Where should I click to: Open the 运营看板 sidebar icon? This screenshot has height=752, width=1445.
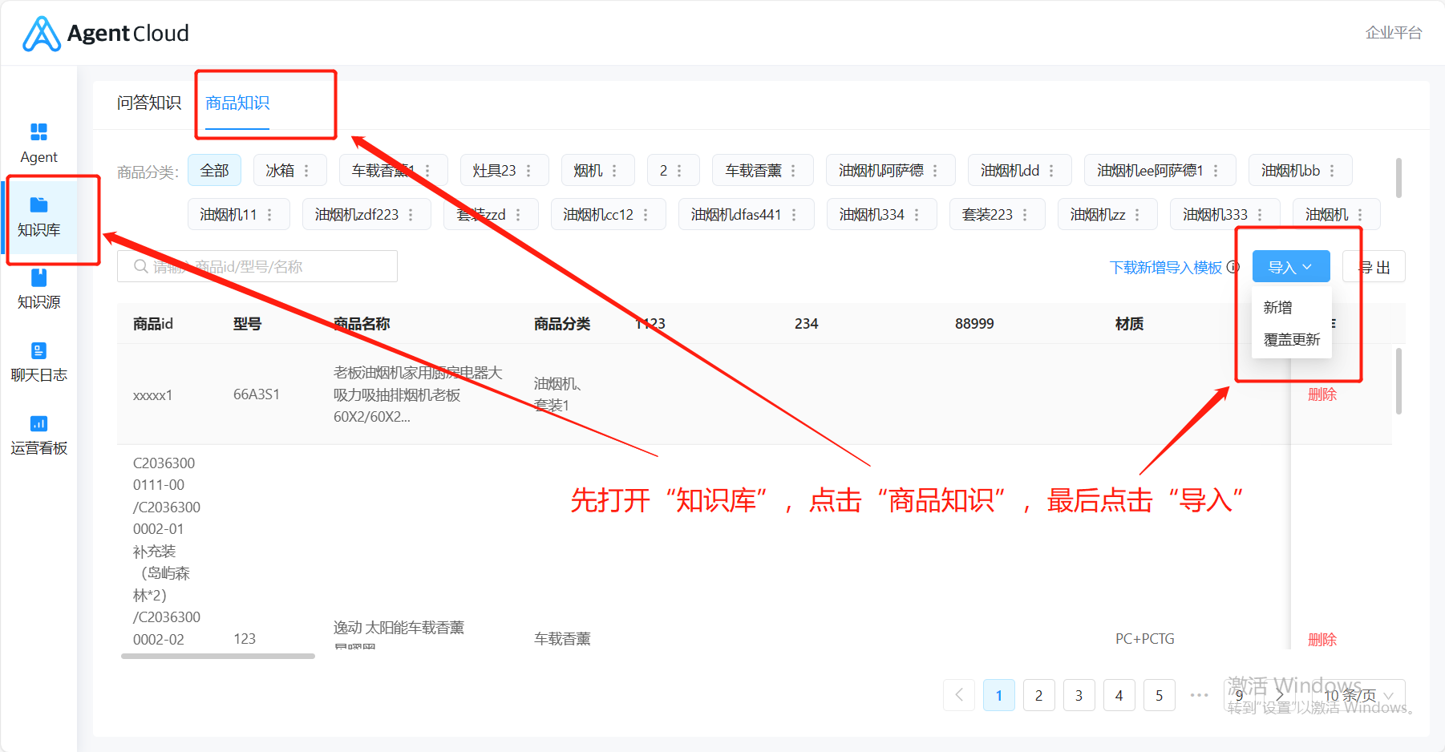pos(38,423)
